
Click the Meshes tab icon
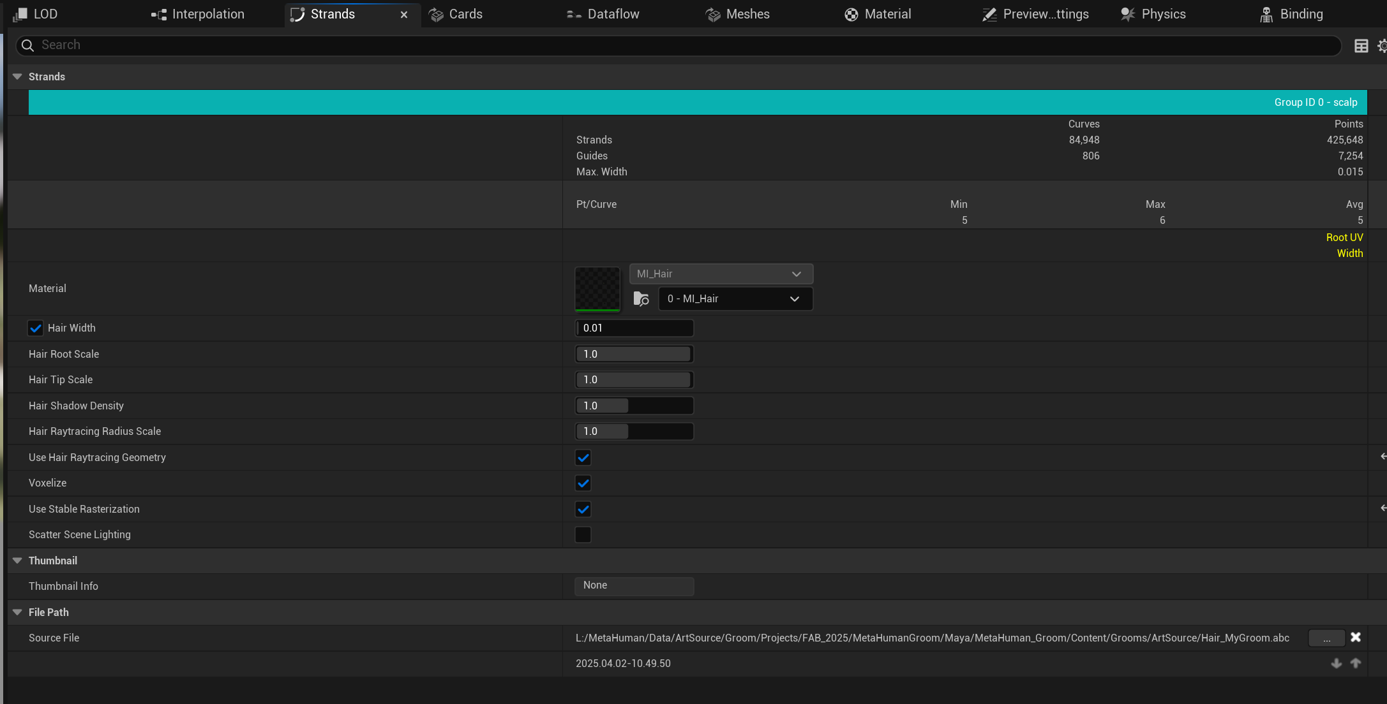point(713,15)
